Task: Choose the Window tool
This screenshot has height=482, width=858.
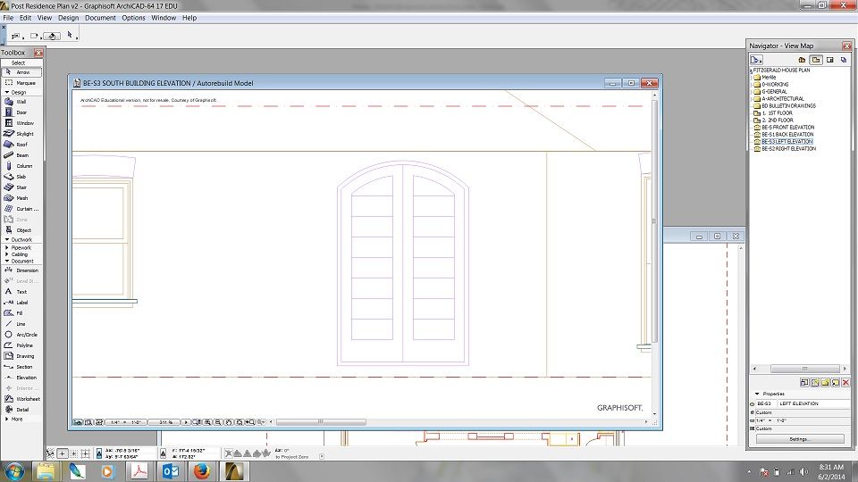Action: [21, 123]
